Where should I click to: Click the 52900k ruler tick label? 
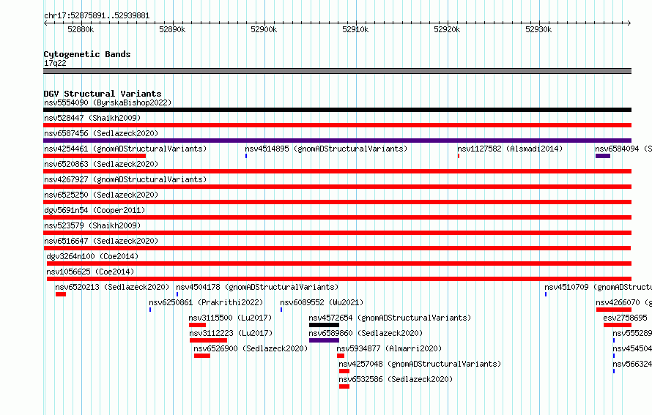264,29
